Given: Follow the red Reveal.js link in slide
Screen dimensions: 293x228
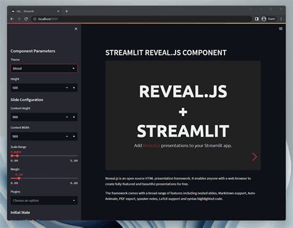Looking at the screenshot, I should (151, 145).
